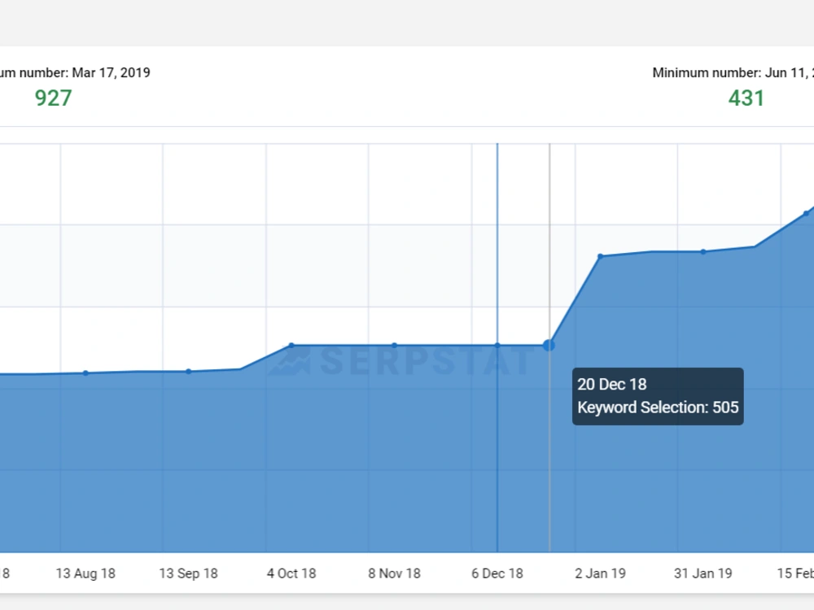Click the '13 Sep 18' axis label
The height and width of the screenshot is (610, 814).
(x=189, y=573)
